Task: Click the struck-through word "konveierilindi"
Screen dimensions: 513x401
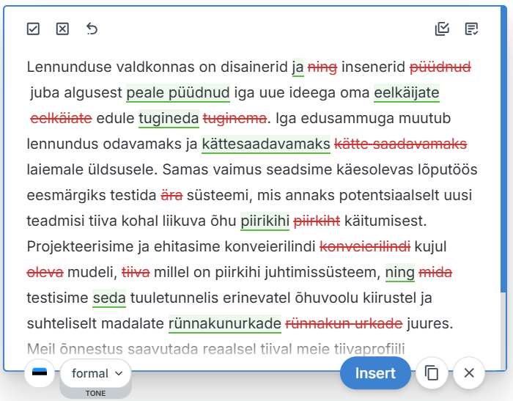Action: (365, 246)
